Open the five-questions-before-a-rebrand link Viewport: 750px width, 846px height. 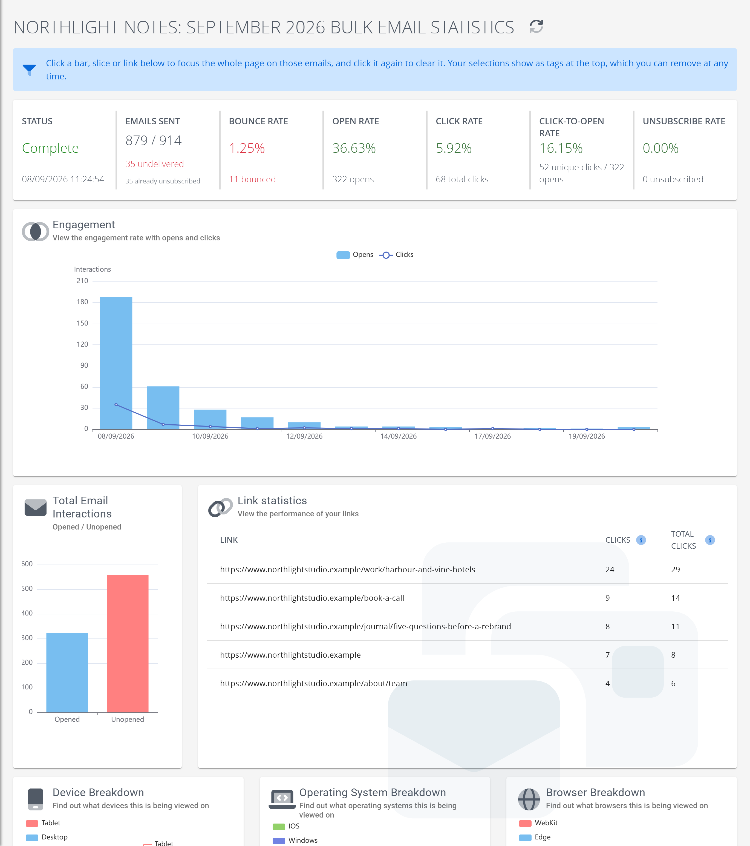365,626
